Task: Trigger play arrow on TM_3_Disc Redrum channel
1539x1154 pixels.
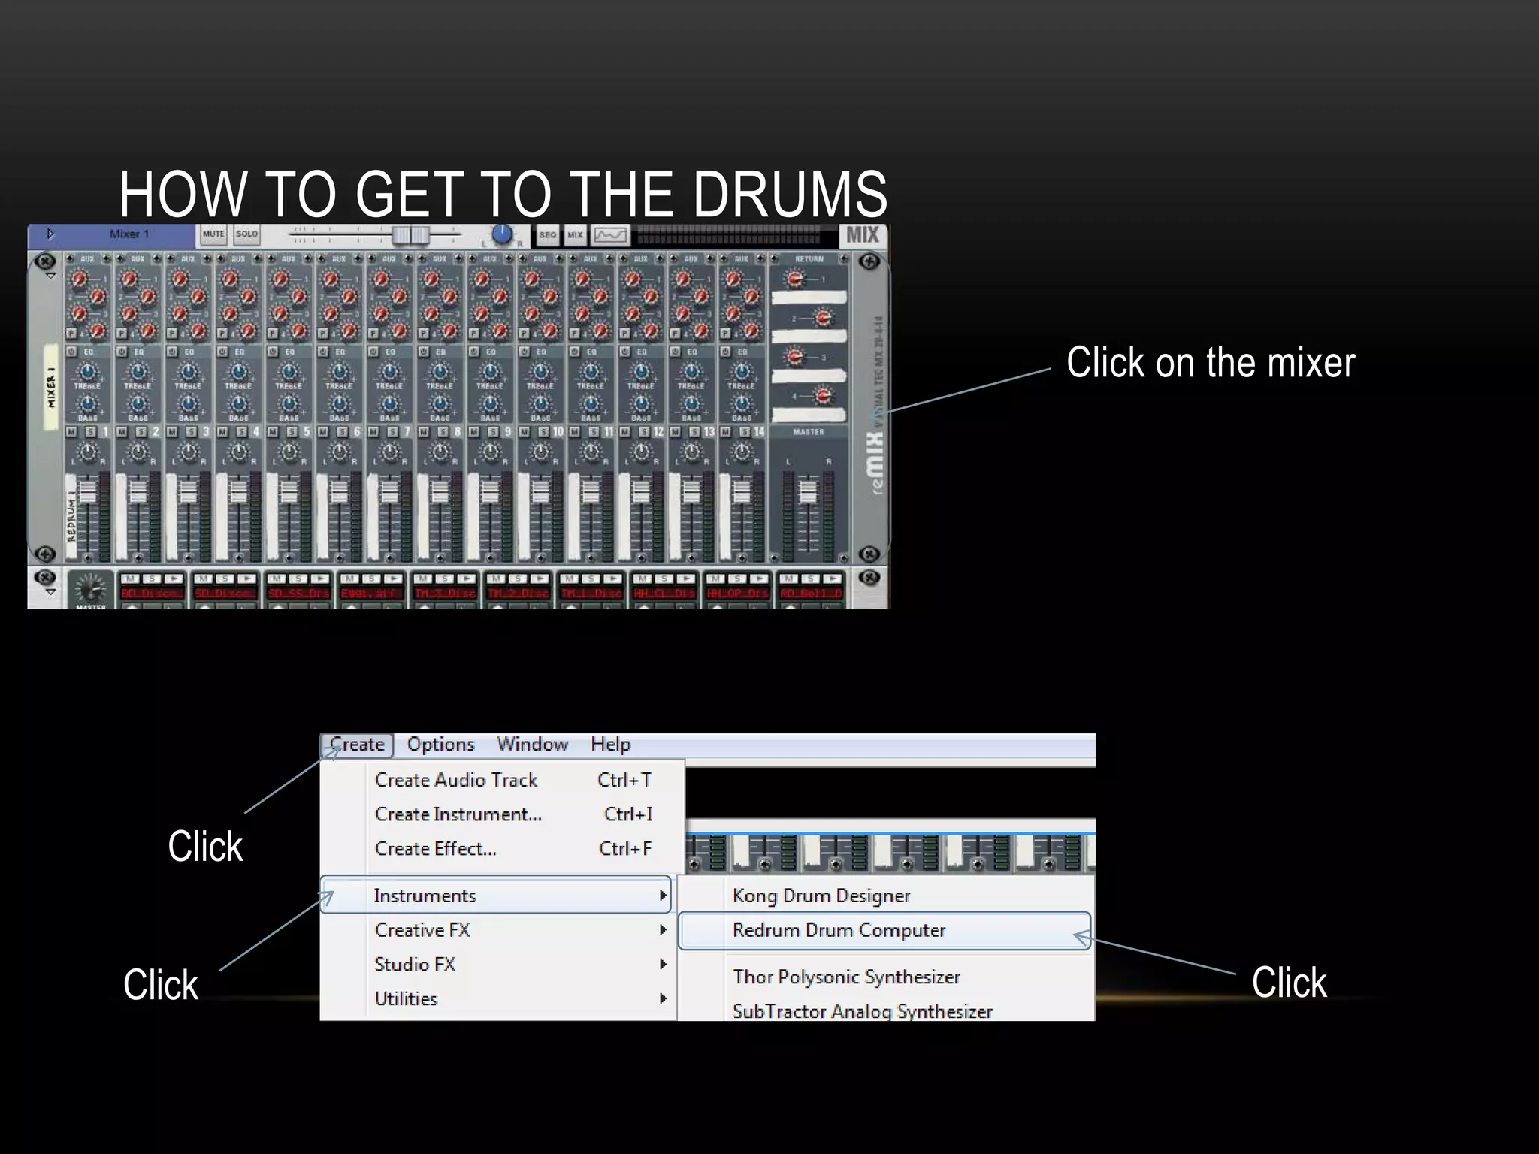Action: pyautogui.click(x=466, y=579)
